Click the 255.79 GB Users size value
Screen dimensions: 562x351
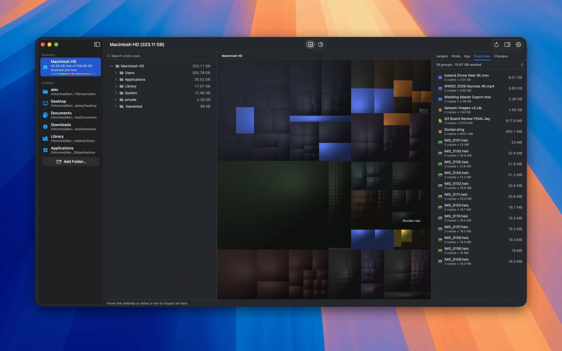coord(201,73)
